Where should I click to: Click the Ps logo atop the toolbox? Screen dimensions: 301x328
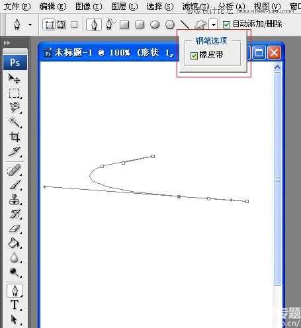pyautogui.click(x=15, y=63)
